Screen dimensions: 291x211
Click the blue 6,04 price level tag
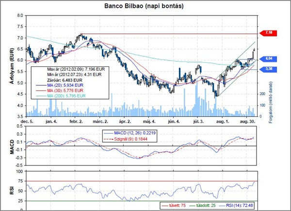point(268,59)
